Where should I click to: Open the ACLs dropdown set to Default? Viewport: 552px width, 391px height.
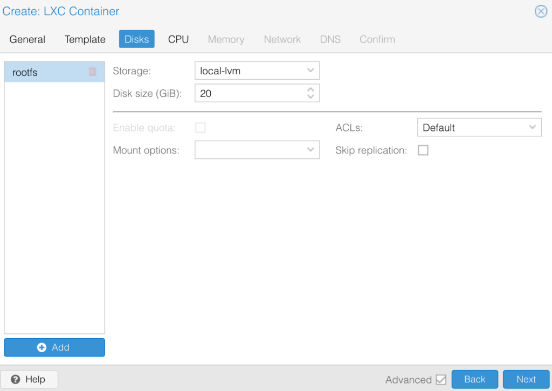(x=479, y=127)
